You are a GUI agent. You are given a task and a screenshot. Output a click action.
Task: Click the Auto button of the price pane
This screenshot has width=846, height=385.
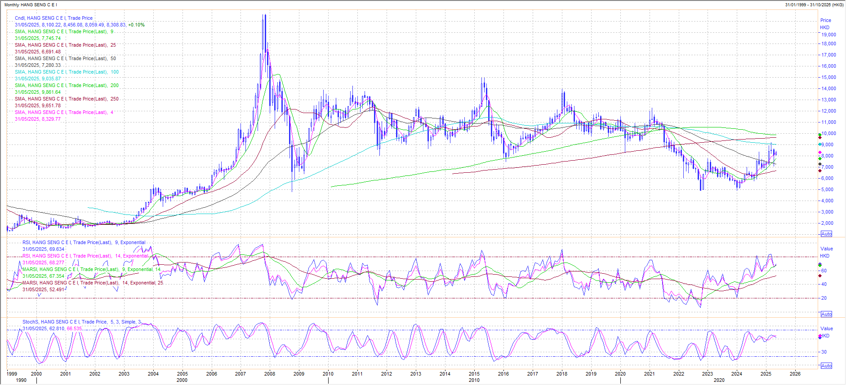coord(826,234)
